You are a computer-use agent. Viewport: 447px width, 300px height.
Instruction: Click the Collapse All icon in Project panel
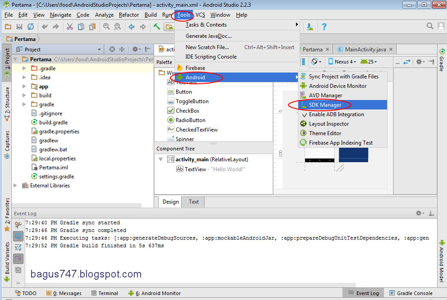click(122, 49)
